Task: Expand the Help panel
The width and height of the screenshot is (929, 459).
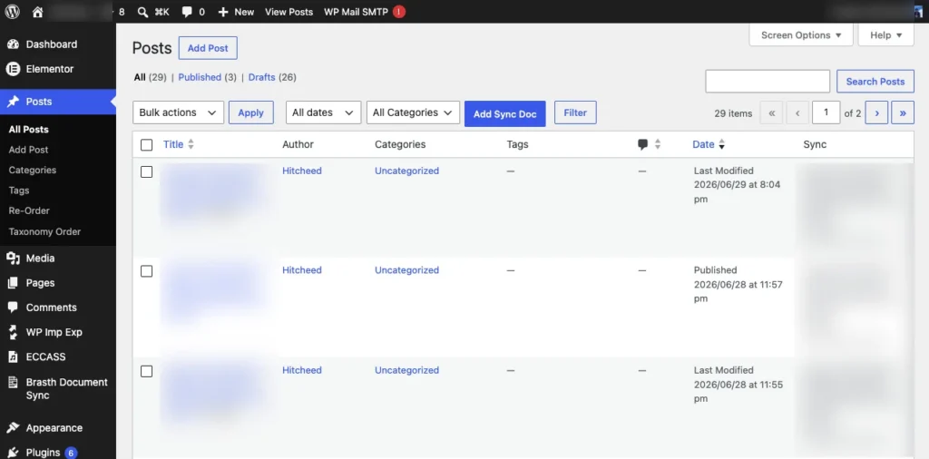Action: [885, 35]
